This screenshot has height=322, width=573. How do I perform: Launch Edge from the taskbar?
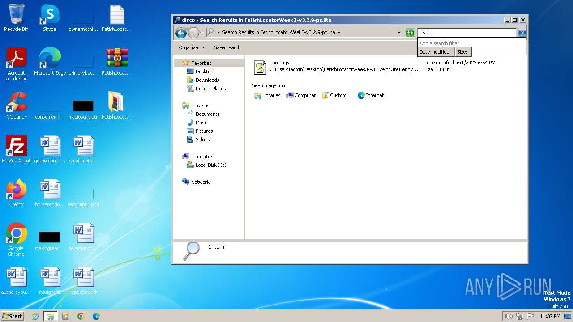96,316
